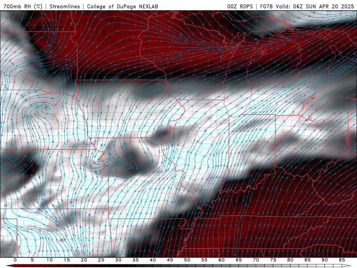This screenshot has height=268, width=357.
Task: Click the colorbar tick label "95"
Action: coord(342,260)
